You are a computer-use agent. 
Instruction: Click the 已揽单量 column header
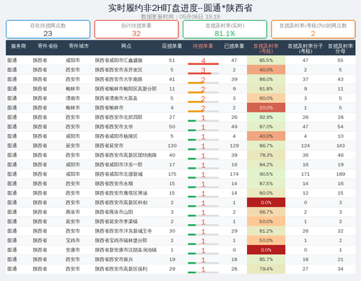[x=234, y=46]
